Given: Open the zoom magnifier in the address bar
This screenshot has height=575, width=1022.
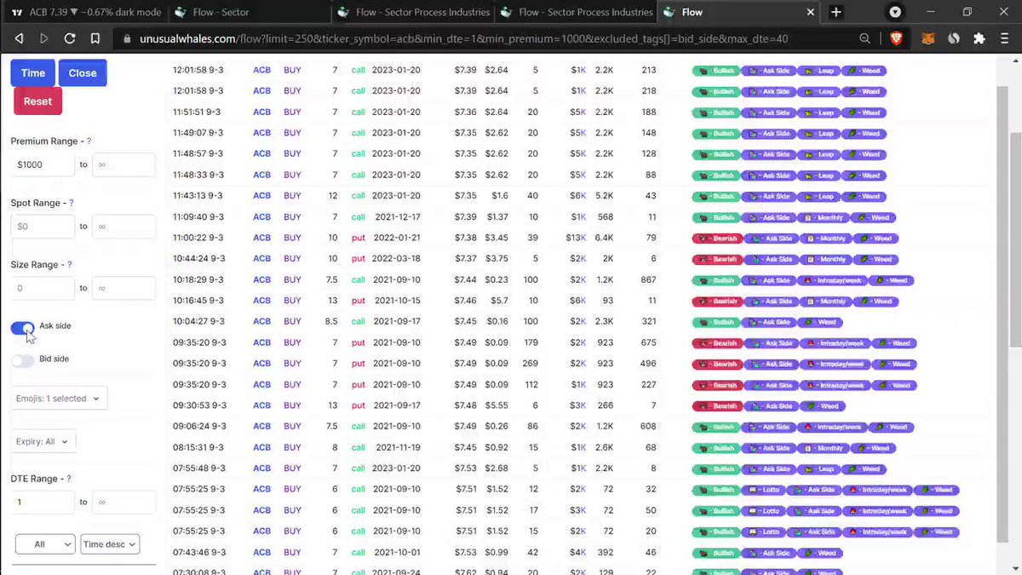Looking at the screenshot, I should (x=864, y=38).
